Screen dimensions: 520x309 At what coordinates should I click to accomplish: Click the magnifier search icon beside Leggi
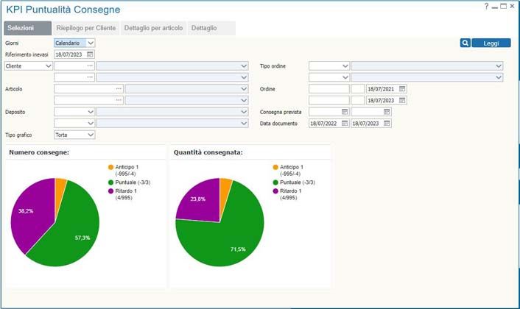[x=465, y=43]
